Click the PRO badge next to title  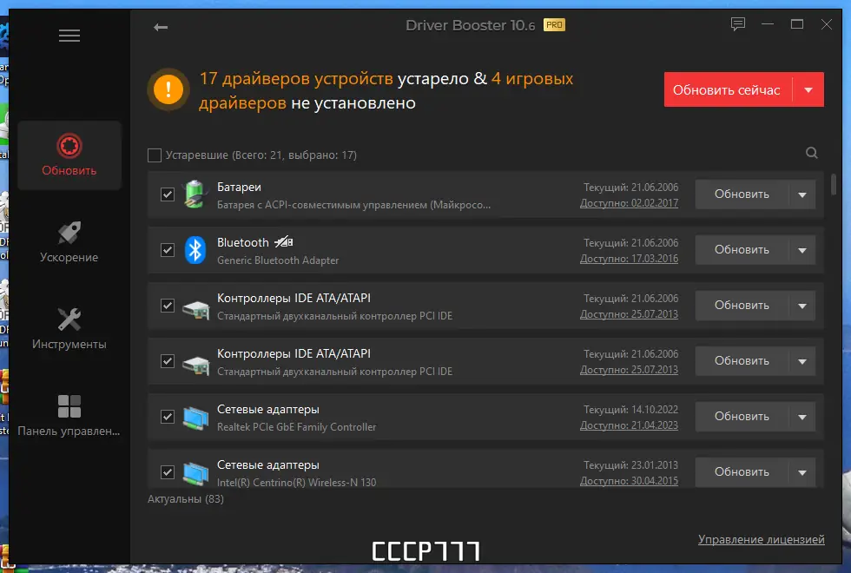click(554, 25)
